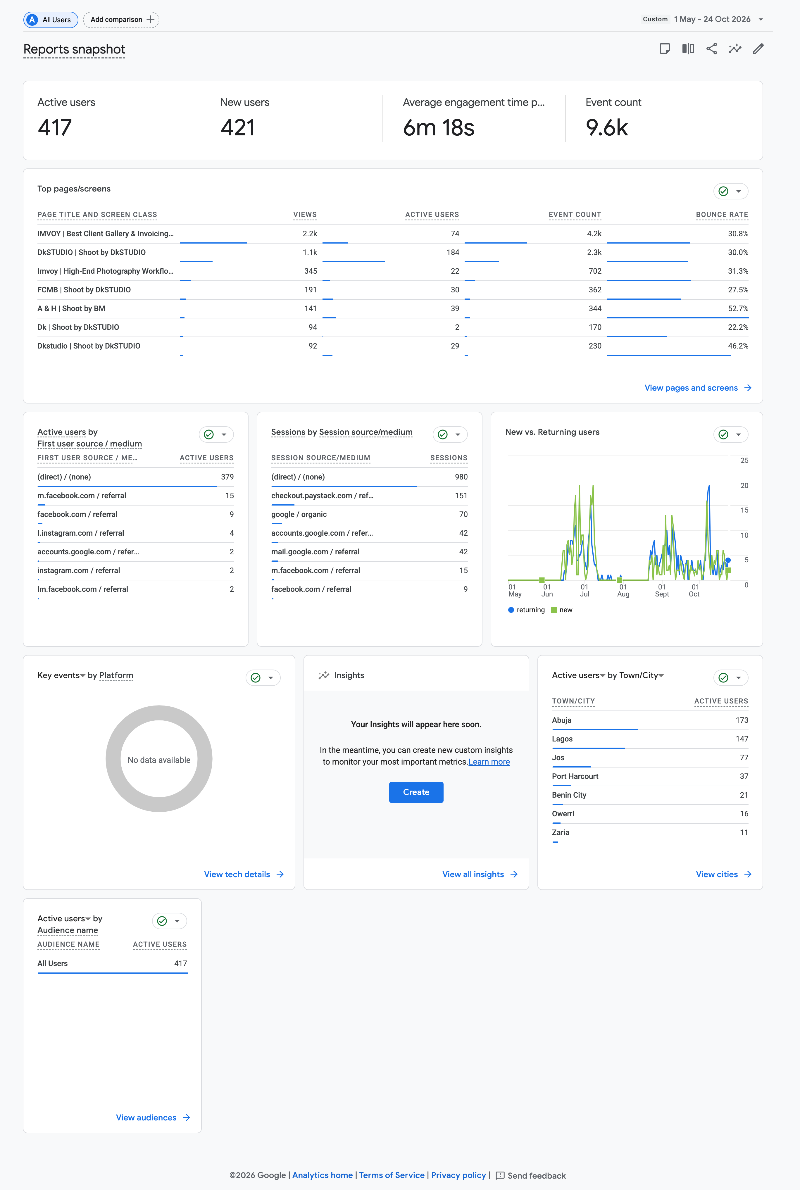This screenshot has height=1190, width=800.
Task: Share this report icon
Action: 711,49
